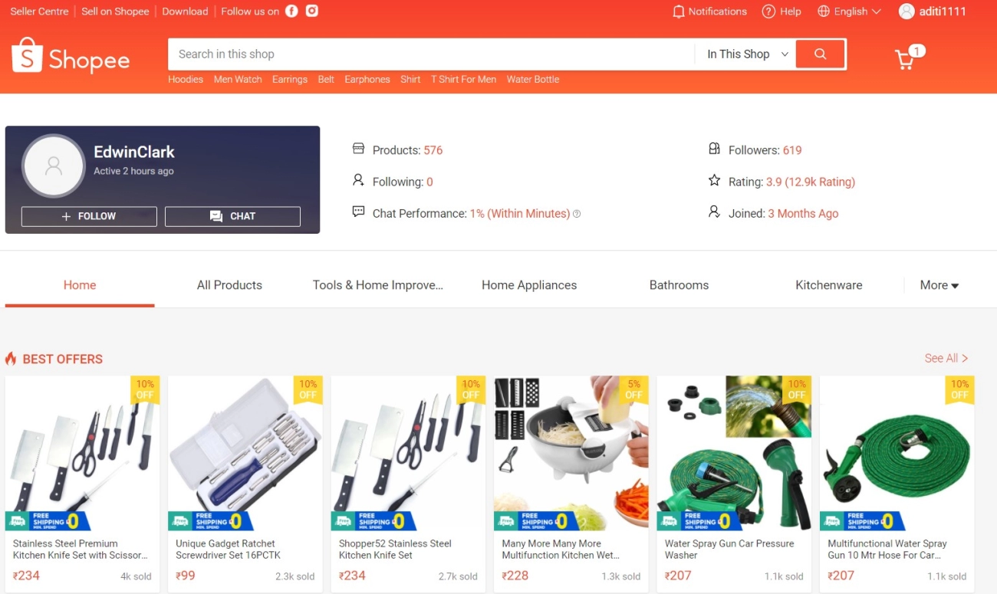997x594 pixels.
Task: Open Shopee's Facebook page icon
Action: click(x=291, y=11)
